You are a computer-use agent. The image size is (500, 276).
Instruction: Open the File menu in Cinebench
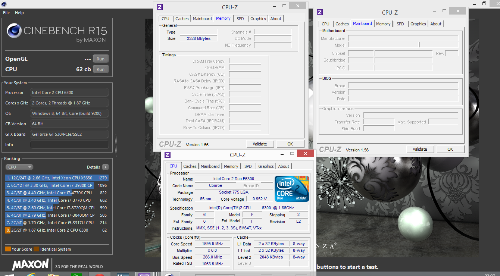pos(6,13)
